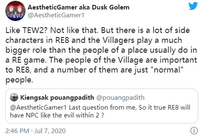Open the Kiengsak pouangpadith name in quoted tweet

57,97
